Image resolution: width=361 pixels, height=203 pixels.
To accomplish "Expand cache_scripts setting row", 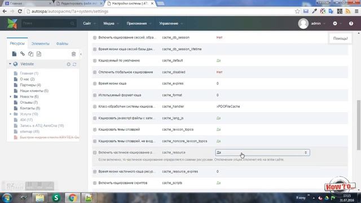I will point(95,183).
